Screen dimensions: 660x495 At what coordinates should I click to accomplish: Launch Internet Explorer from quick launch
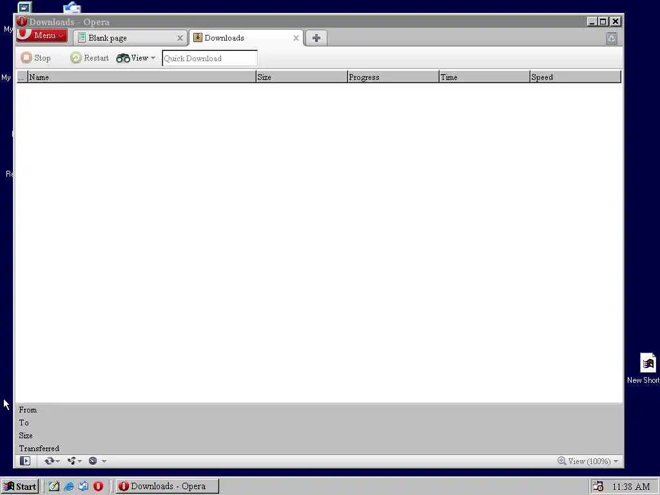tap(68, 486)
